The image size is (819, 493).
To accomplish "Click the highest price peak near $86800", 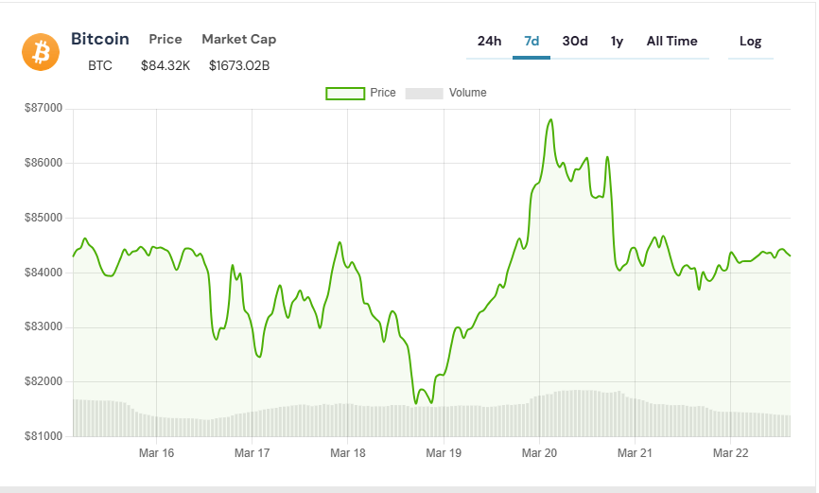I will (x=550, y=120).
